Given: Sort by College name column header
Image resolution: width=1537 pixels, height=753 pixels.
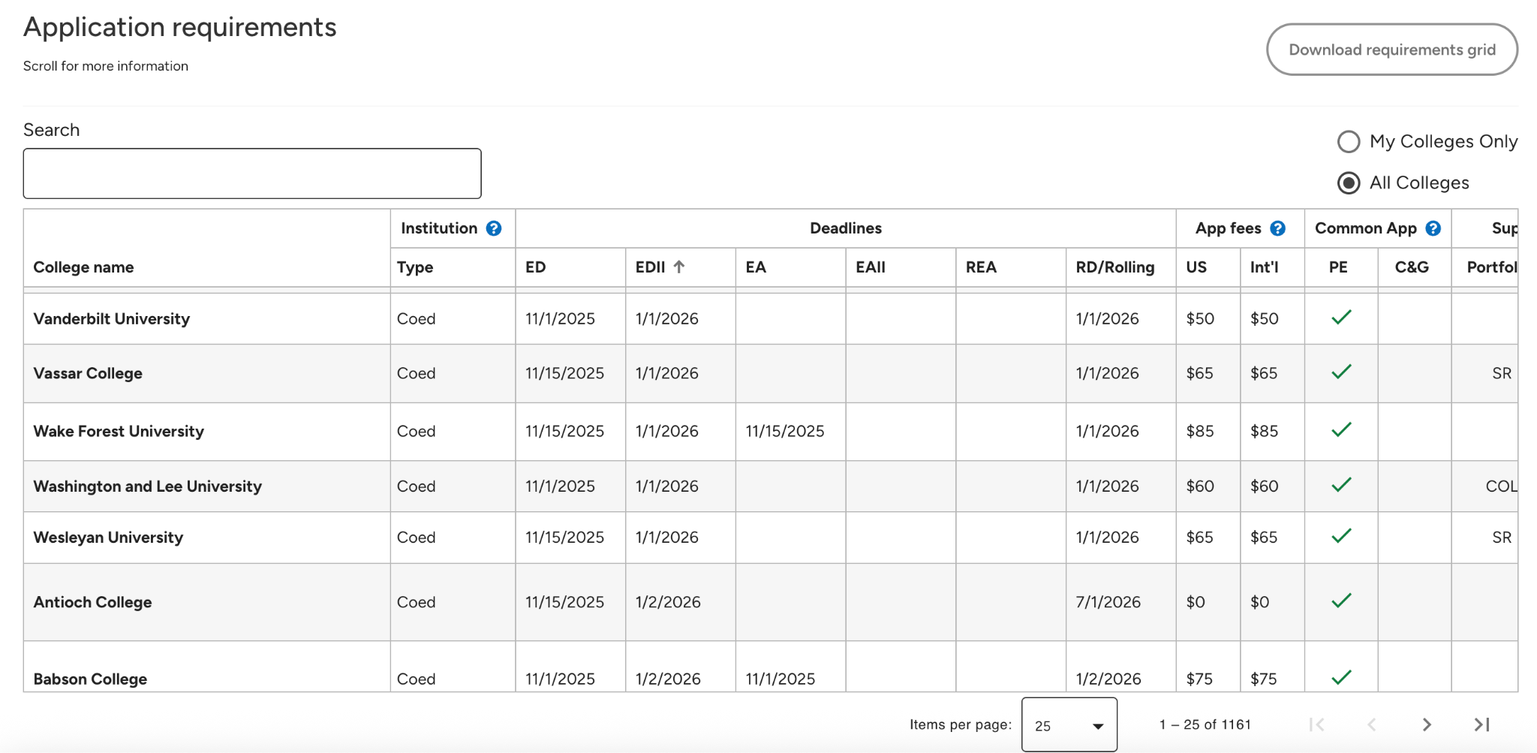Looking at the screenshot, I should (83, 267).
